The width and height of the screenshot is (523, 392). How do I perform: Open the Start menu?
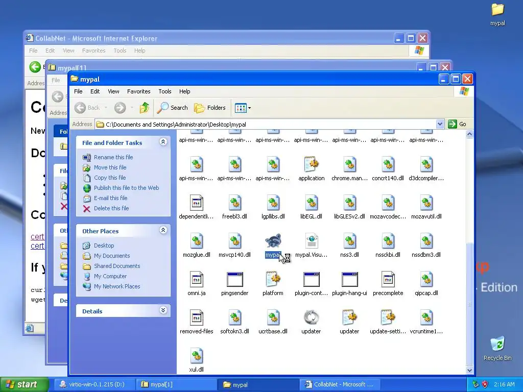point(24,385)
